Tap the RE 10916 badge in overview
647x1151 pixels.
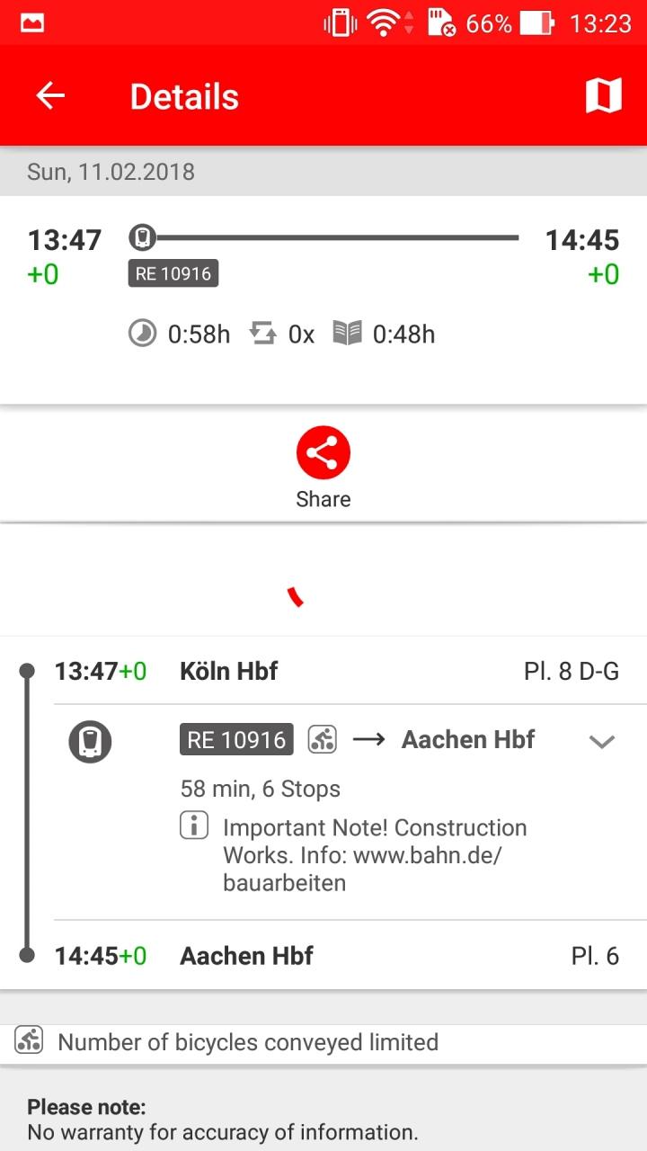click(x=173, y=273)
